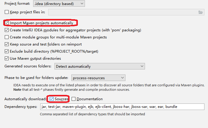Screen dimensions: 208x128
Task: Click the folder browse icon
Action: click(x=201, y=12)
